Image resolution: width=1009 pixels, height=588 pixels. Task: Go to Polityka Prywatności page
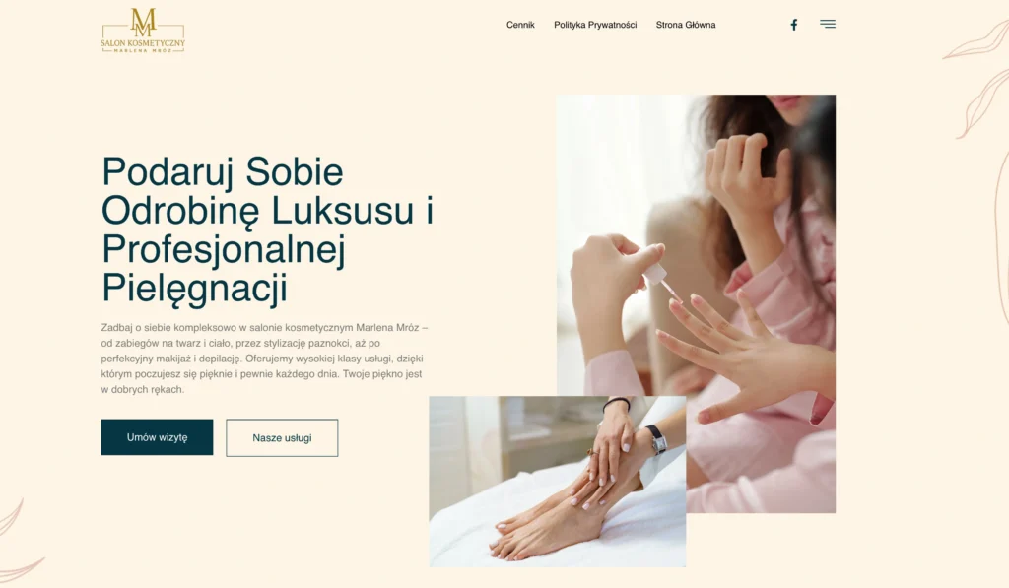[595, 25]
